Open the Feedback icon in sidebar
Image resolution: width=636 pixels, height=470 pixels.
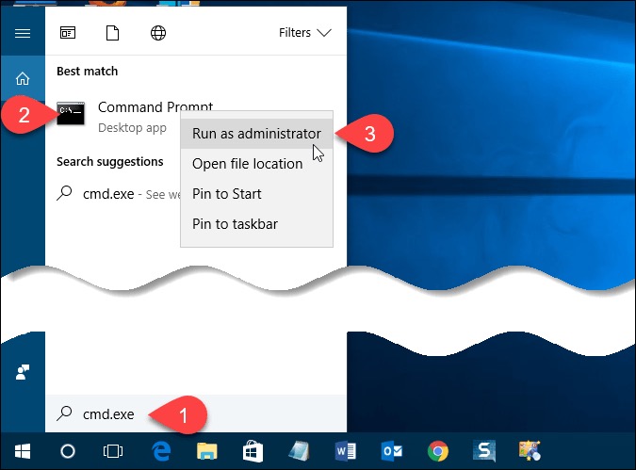23,371
